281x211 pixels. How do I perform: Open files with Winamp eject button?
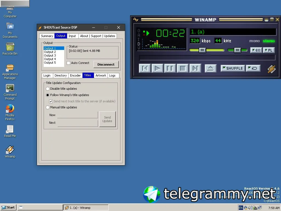click(x=210, y=68)
